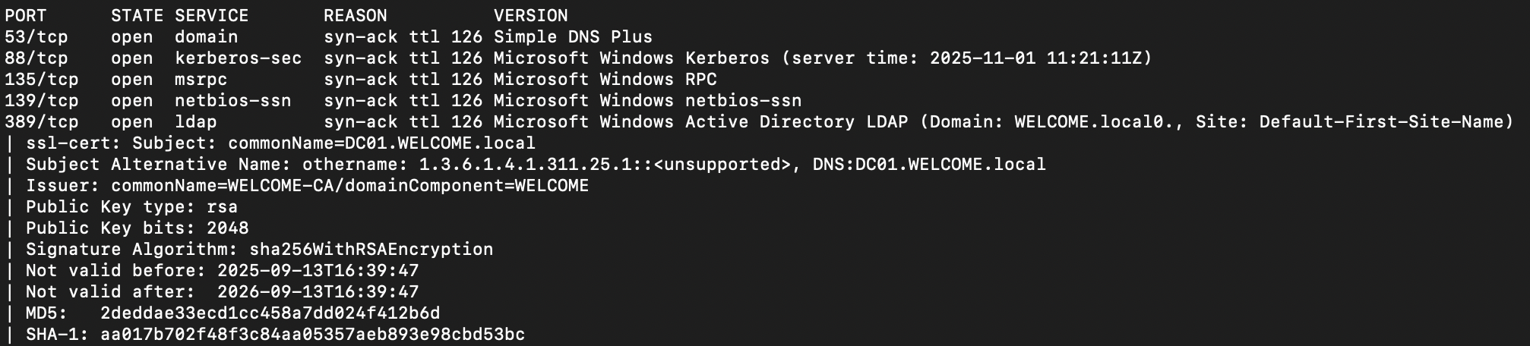
Task: Click the MD5 fingerprint hash
Action: 270,313
